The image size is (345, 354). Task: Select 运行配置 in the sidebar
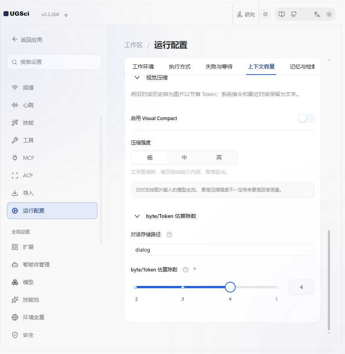(52, 211)
